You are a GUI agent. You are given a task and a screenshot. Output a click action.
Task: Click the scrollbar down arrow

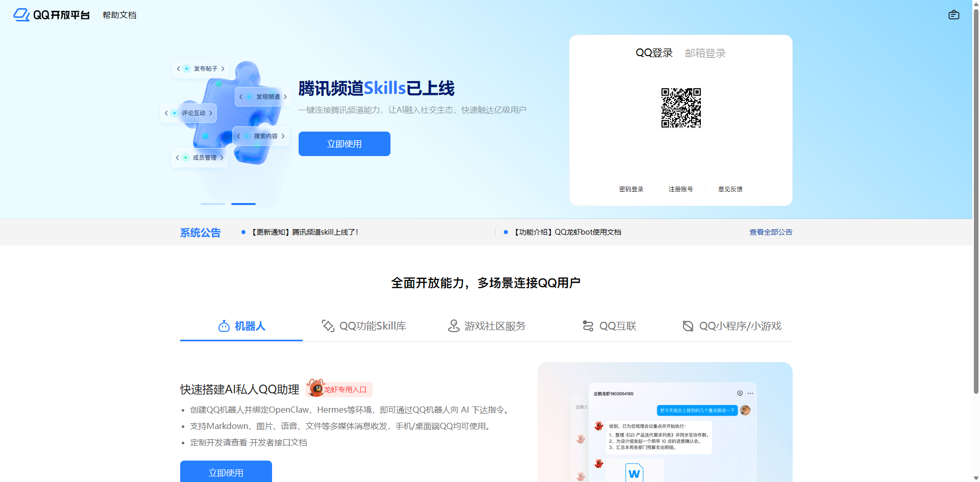pos(976,478)
